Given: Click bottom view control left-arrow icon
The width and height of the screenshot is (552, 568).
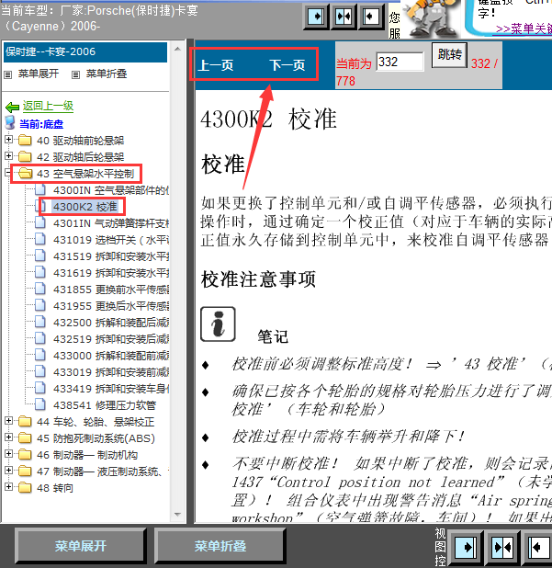Looking at the screenshot, I should pos(538,547).
